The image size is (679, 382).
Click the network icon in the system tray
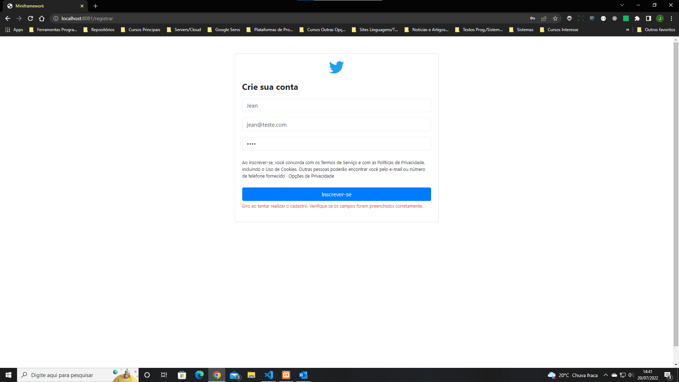tap(623, 375)
